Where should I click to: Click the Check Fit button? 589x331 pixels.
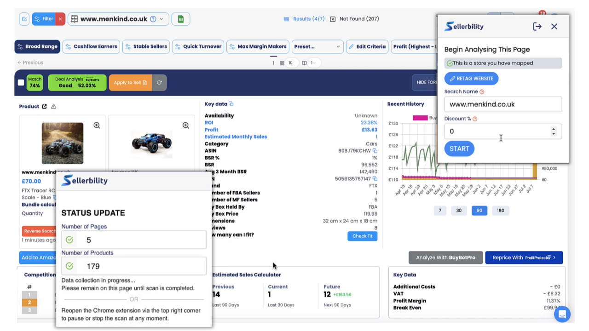click(362, 236)
